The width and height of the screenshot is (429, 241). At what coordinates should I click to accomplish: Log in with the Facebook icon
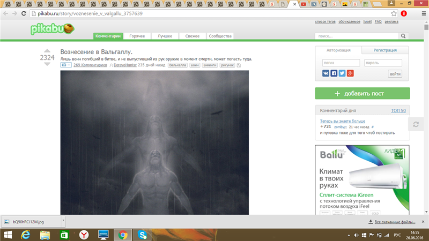(x=334, y=73)
